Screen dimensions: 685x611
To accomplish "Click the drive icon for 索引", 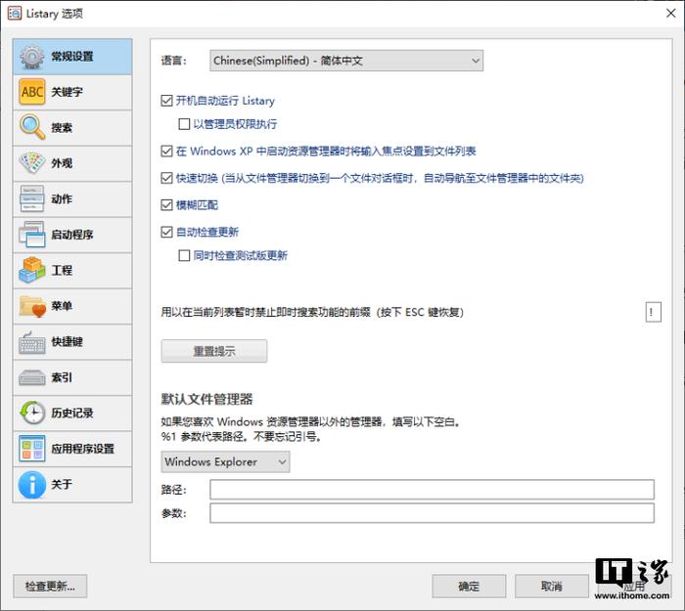I will [x=32, y=377].
